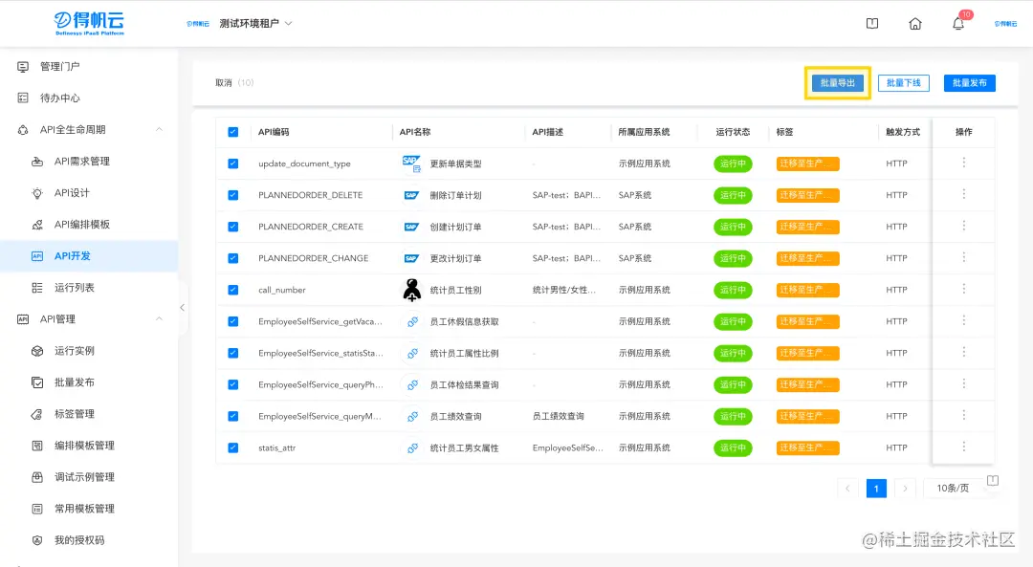The image size is (1033, 567).
Task: Uncheck the EmployeeSelfService_getVaca row checkbox
Action: click(x=233, y=322)
